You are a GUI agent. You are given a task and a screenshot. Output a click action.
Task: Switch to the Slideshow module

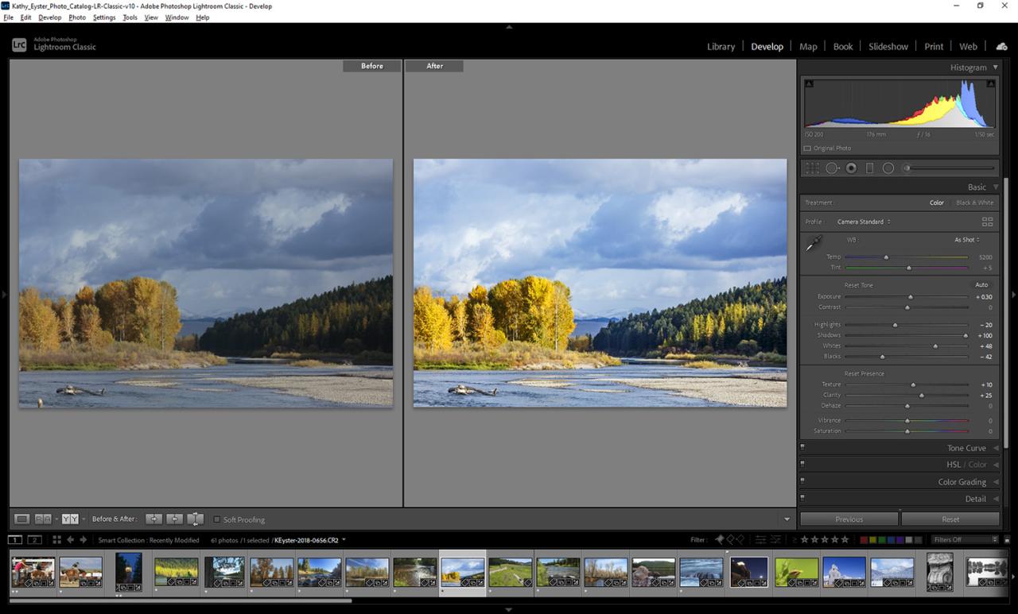coord(888,46)
